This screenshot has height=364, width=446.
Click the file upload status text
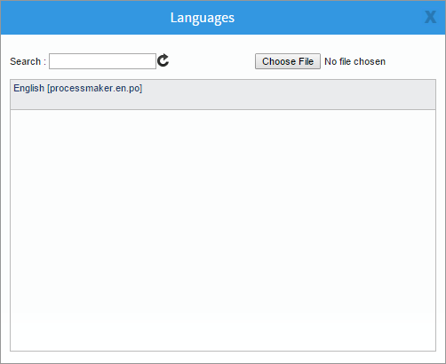[354, 61]
